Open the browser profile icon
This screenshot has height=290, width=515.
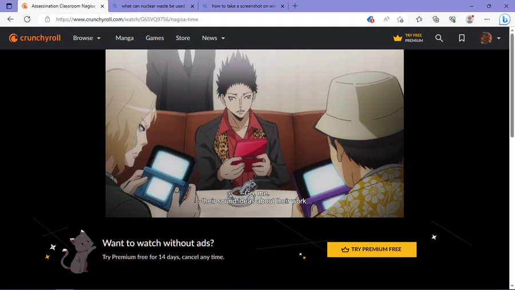tap(470, 19)
